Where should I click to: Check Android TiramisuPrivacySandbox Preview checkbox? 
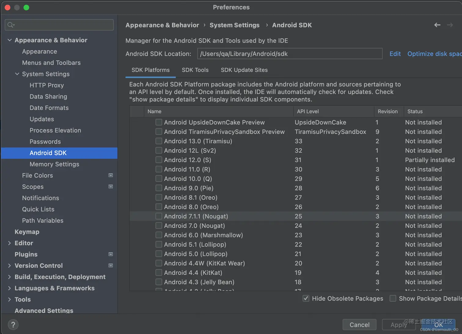[159, 132]
